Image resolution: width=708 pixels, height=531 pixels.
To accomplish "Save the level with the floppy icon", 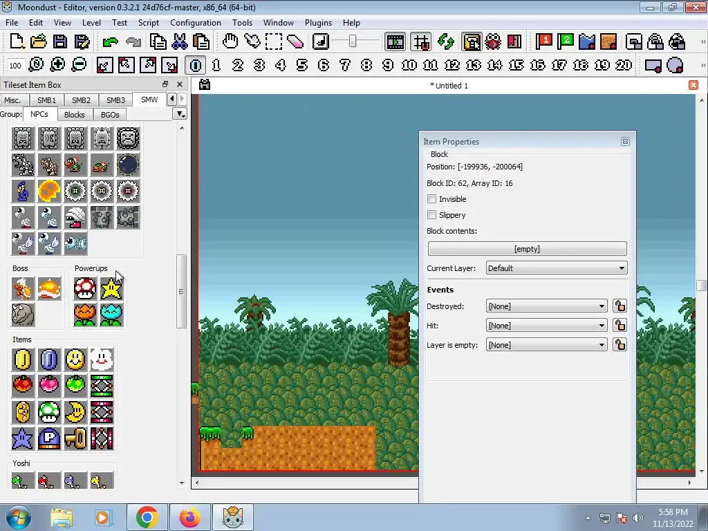I will pyautogui.click(x=60, y=41).
